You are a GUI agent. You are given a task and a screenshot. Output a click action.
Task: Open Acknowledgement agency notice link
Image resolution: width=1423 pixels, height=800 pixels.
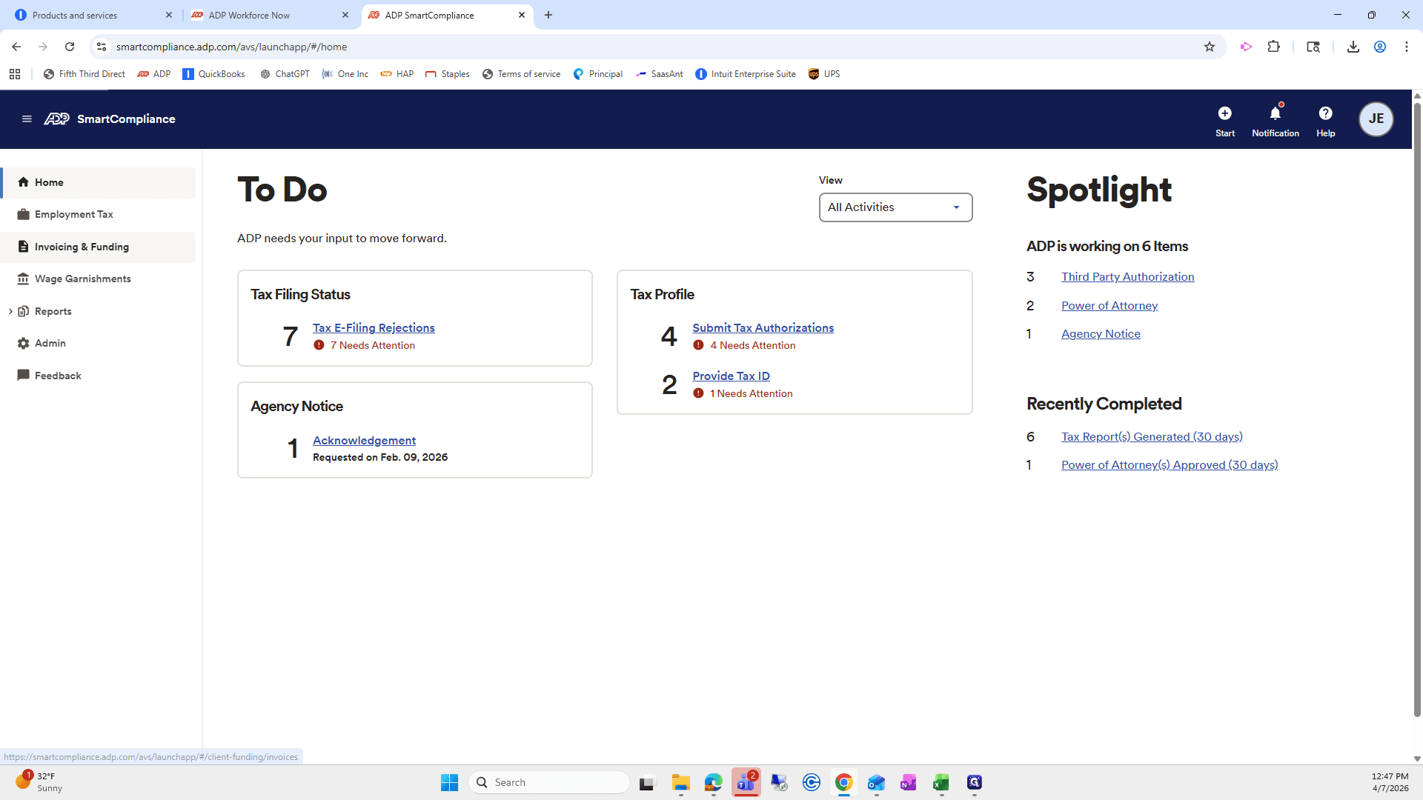[x=364, y=440]
